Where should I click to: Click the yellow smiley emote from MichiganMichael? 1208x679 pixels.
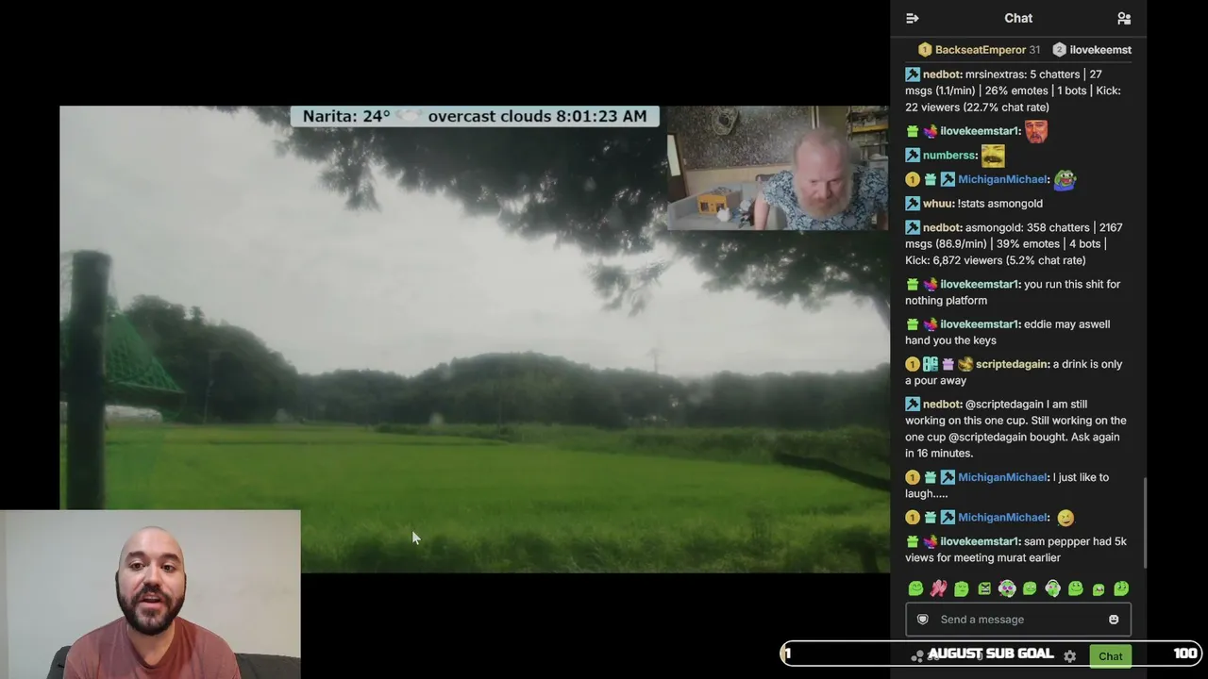(x=1065, y=518)
